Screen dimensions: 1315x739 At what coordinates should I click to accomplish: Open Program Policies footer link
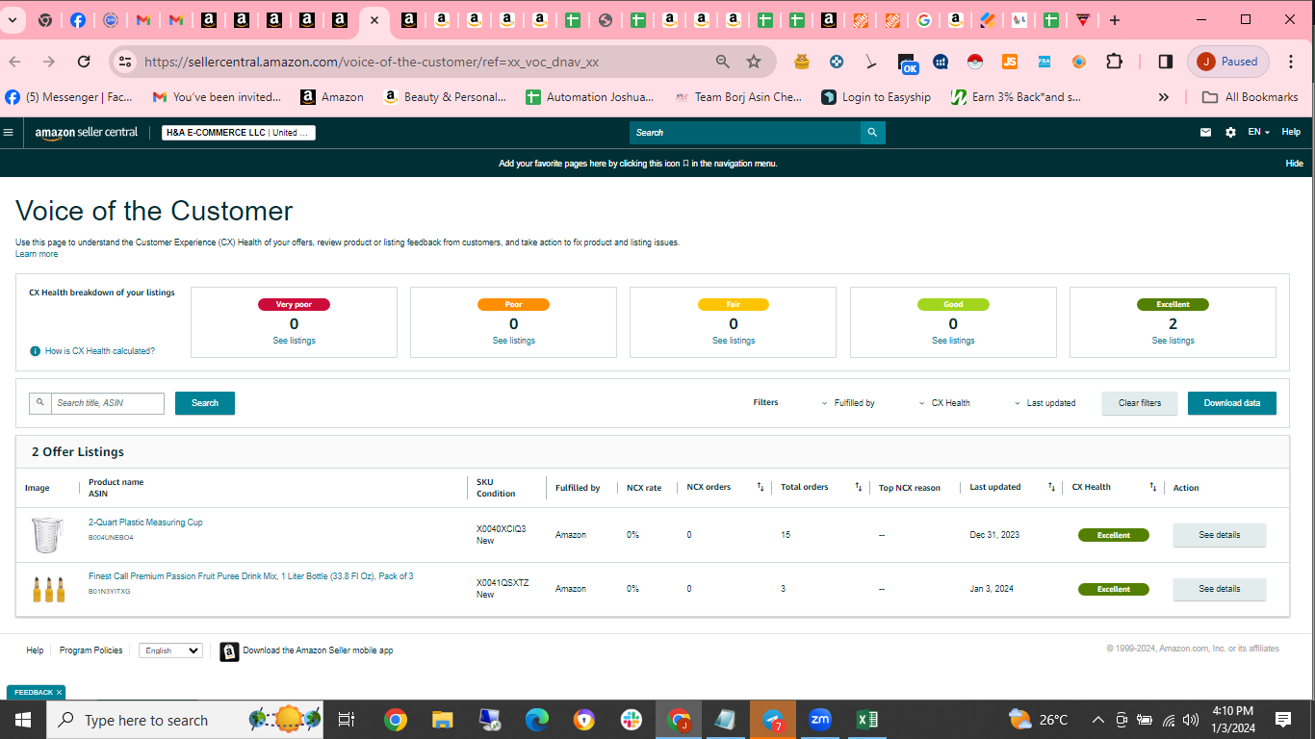pyautogui.click(x=90, y=650)
